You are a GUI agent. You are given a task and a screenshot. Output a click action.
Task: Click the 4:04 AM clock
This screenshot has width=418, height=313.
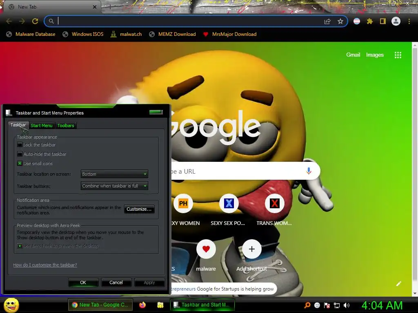[x=382, y=306]
